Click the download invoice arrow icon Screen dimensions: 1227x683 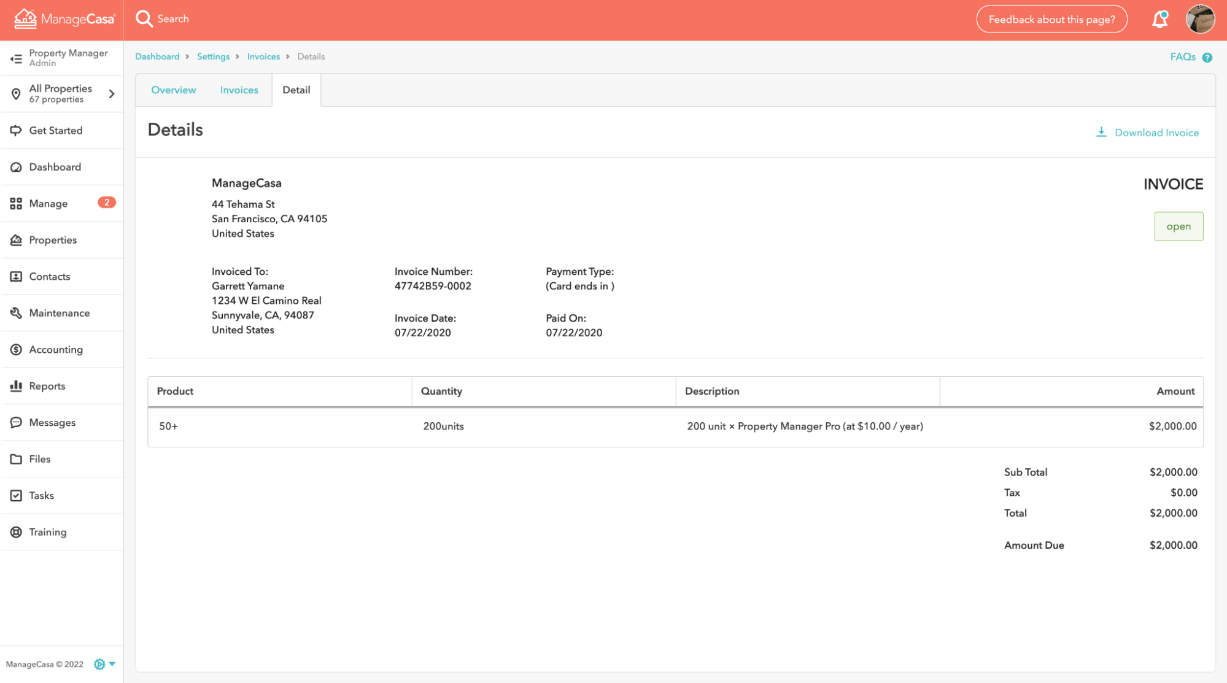tap(1101, 133)
